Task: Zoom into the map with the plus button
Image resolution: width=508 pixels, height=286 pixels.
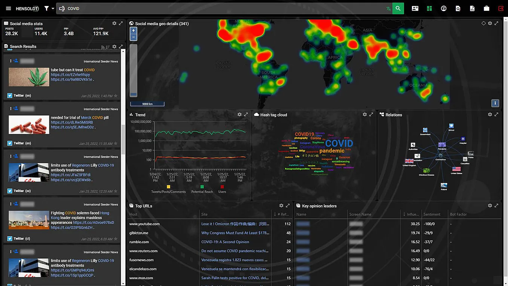Action: pyautogui.click(x=133, y=30)
